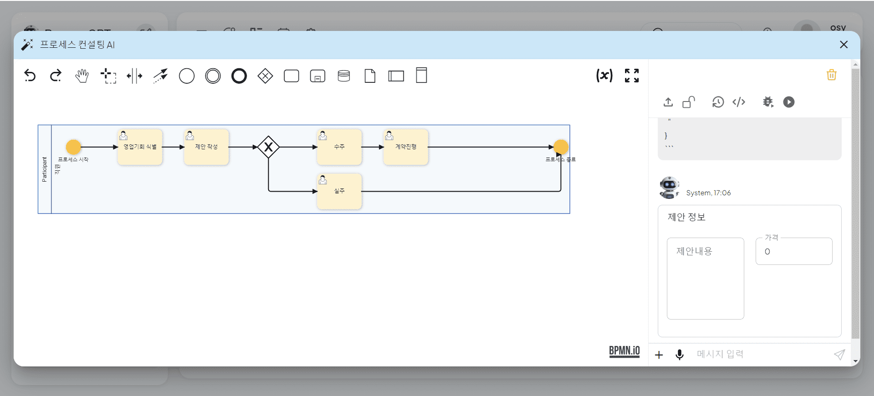Activate the lasso selection tool
874x396 pixels.
click(x=108, y=76)
